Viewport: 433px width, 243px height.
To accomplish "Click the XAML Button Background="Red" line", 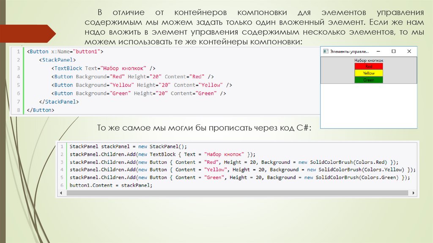I will [132, 77].
